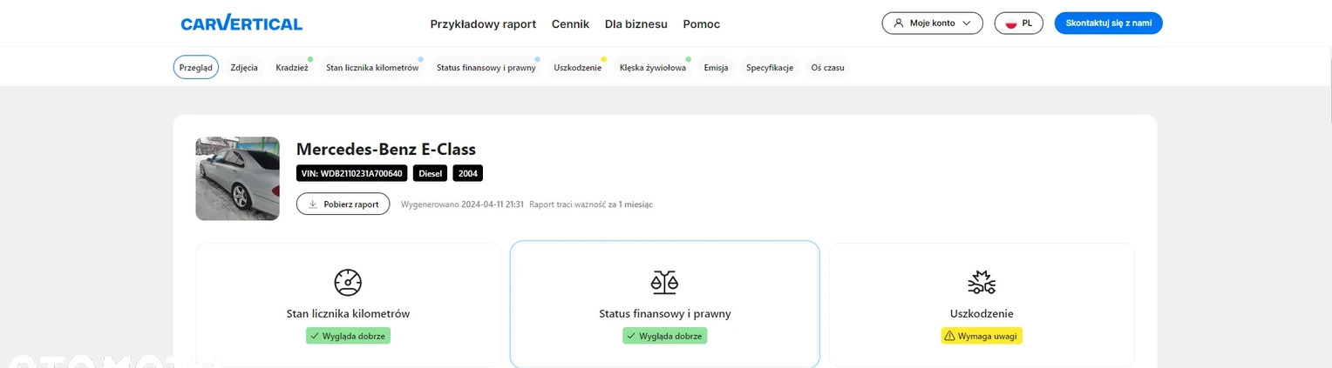Open the Kradzież tab
Viewport: 1332px width, 368px height.
pos(292,67)
